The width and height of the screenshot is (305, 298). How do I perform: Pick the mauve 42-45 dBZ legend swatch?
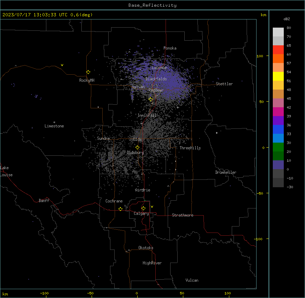278,103
